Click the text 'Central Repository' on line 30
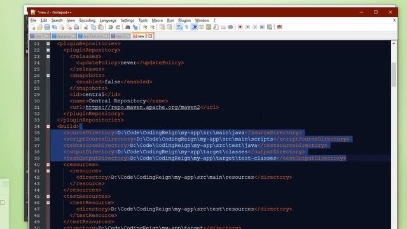This screenshot has width=407, height=229. 117,101
